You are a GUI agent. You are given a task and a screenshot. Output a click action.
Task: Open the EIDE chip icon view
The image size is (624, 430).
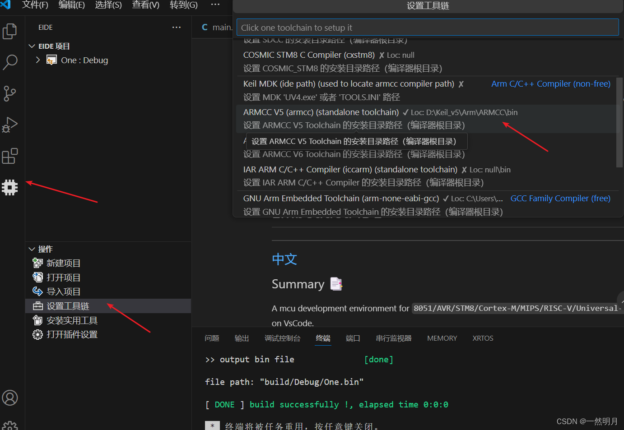coord(10,187)
